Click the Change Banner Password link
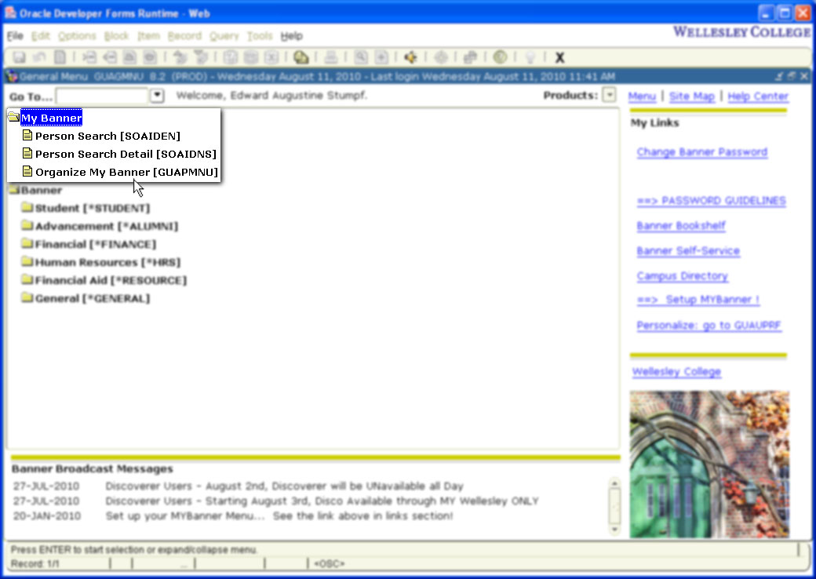 pos(702,152)
